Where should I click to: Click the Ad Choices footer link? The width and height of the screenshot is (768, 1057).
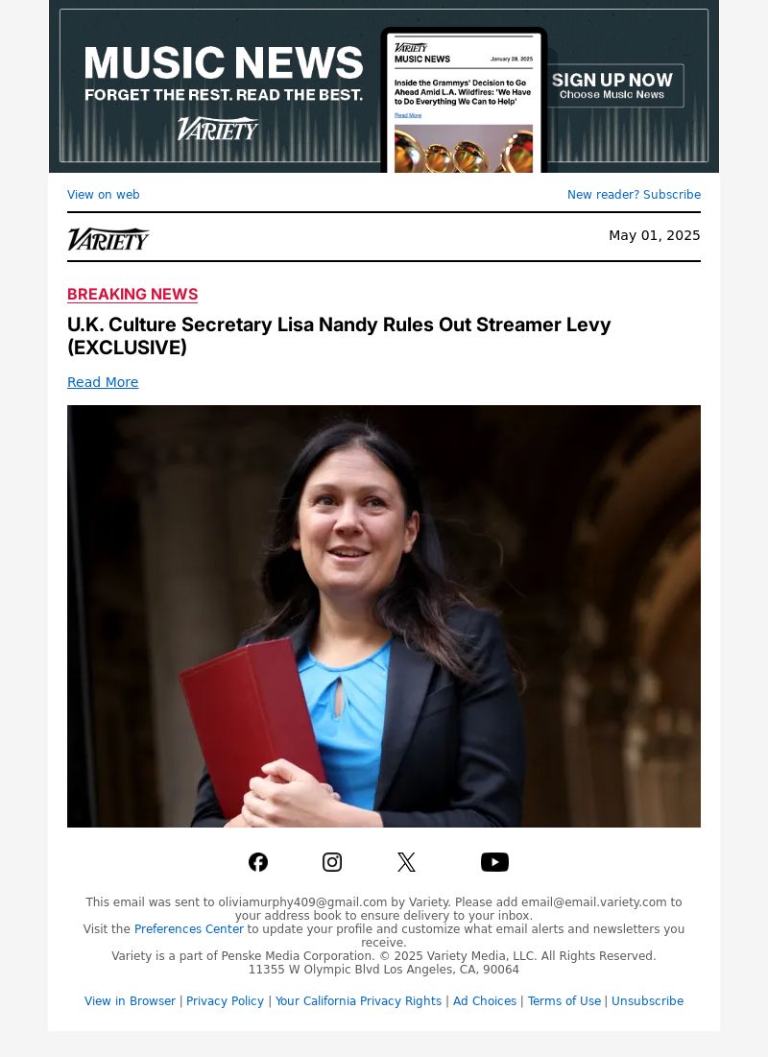point(485,1001)
